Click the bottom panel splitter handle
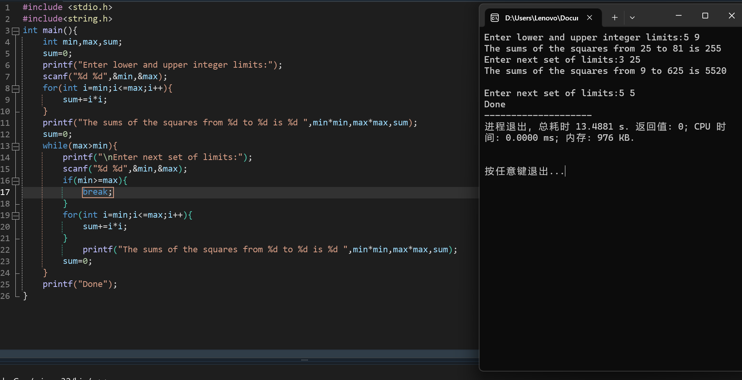 [x=304, y=360]
